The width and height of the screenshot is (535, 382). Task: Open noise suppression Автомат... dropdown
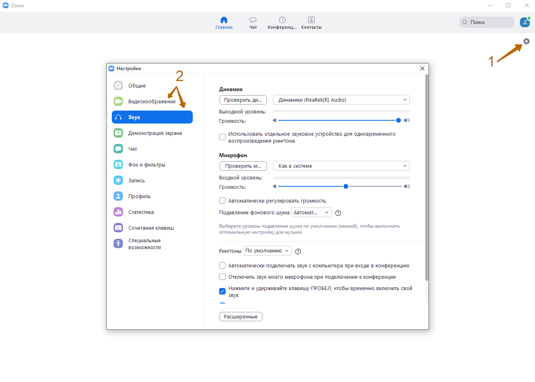point(311,212)
